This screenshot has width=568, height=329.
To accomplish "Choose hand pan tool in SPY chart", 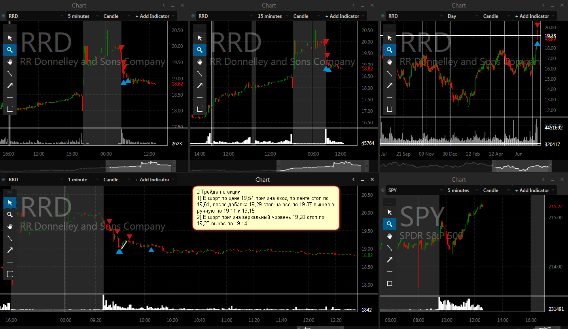I will [390, 236].
